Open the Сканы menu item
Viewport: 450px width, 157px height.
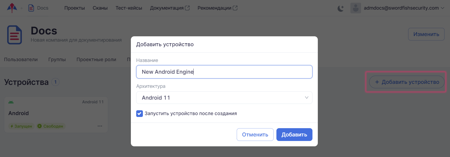tap(100, 8)
